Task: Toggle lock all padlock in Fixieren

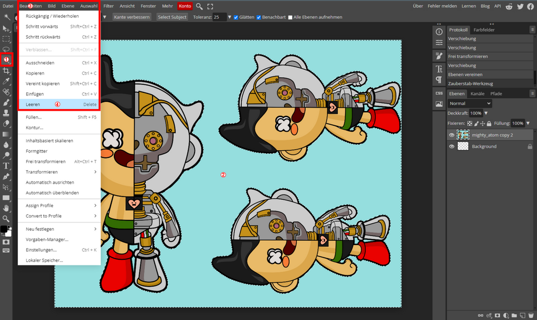Action: (x=489, y=123)
